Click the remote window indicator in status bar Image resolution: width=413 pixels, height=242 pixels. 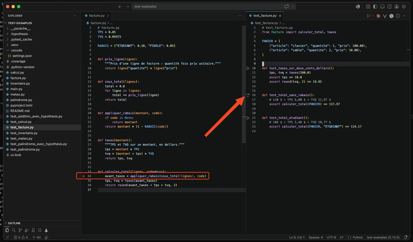click(x=7, y=237)
